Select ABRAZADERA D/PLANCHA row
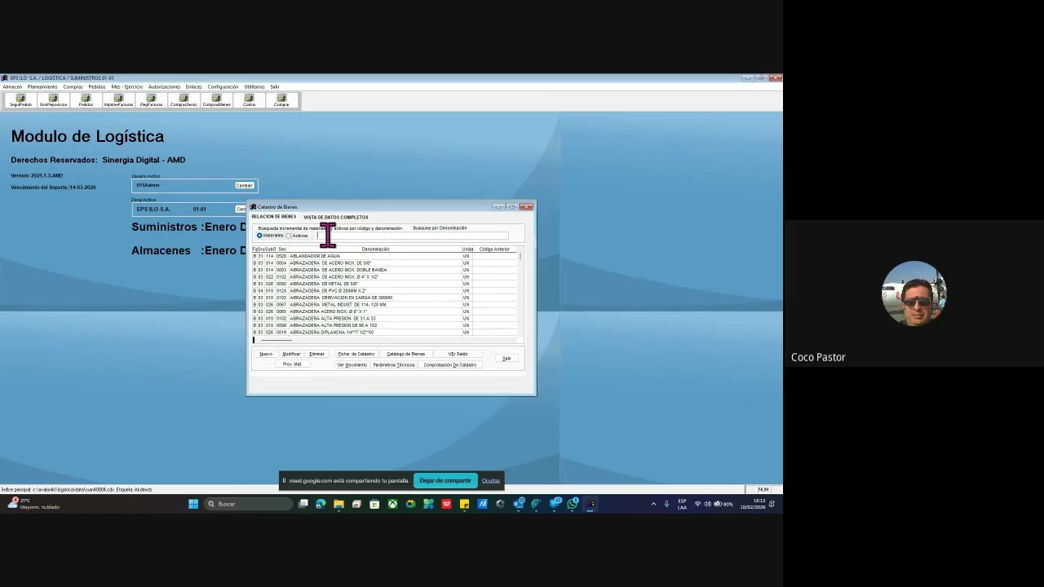Viewport: 1044px width, 587px height. 385,332
